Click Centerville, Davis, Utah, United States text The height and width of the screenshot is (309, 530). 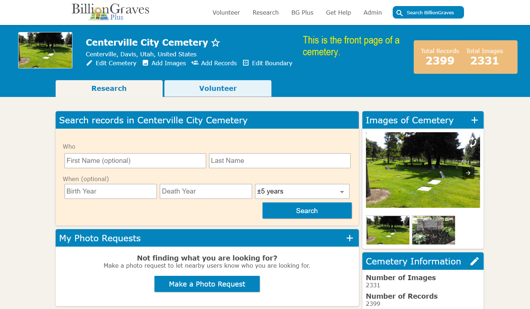click(x=141, y=54)
